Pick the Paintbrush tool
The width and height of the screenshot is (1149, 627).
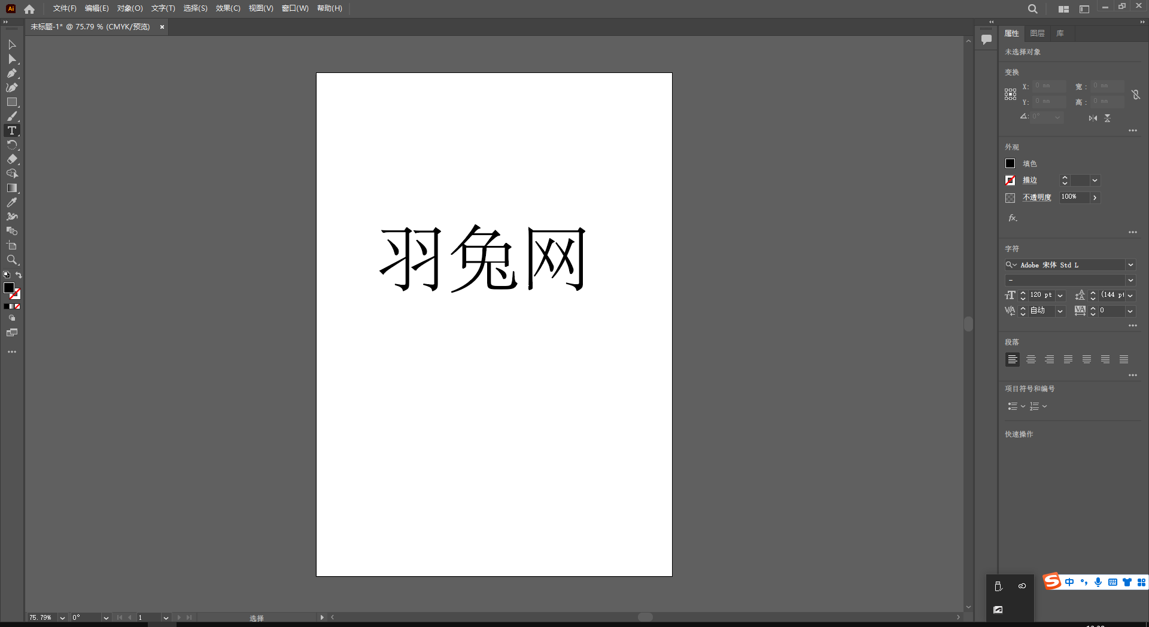click(x=12, y=116)
